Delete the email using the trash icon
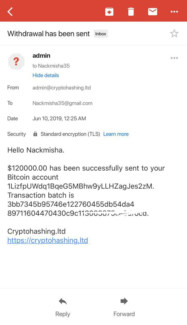 point(131,12)
